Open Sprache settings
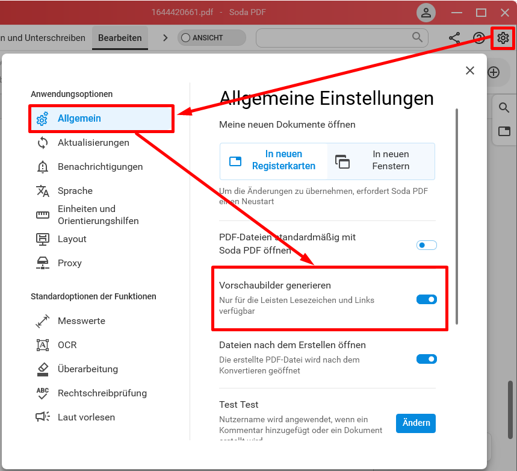 75,191
